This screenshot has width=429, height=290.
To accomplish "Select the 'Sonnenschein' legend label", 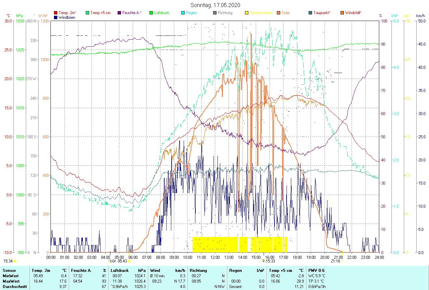I will coord(261,13).
